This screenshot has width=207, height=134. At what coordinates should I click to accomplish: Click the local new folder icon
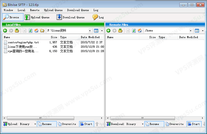(42, 31)
